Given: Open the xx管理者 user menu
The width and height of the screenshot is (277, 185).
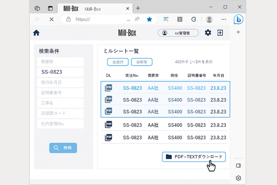Looking at the screenshot, I should point(178,33).
